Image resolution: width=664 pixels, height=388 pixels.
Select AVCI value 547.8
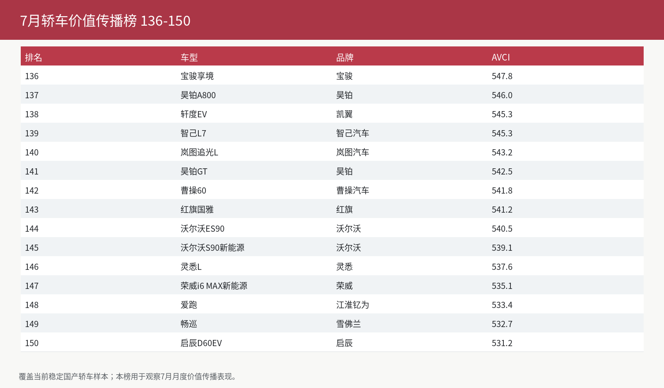[502, 76]
